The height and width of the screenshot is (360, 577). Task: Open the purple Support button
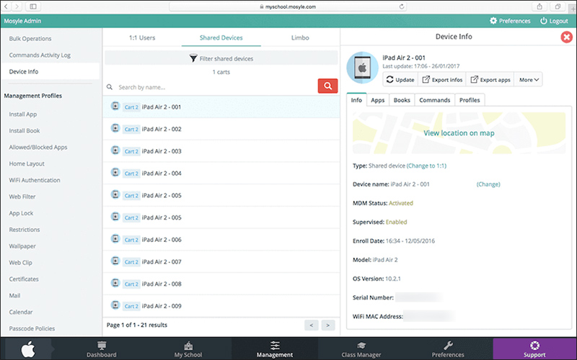click(534, 349)
